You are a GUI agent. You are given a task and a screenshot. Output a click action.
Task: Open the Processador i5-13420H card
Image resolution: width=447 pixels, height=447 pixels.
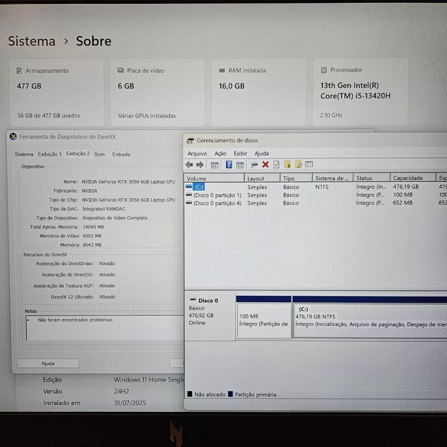[x=360, y=93]
